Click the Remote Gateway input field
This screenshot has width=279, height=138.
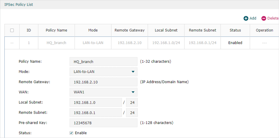coord(103,82)
